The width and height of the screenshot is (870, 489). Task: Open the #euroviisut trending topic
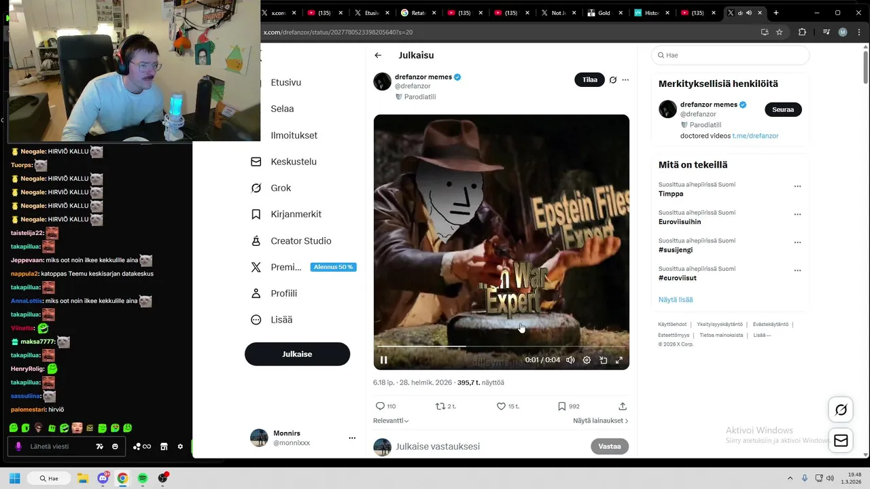click(x=677, y=278)
